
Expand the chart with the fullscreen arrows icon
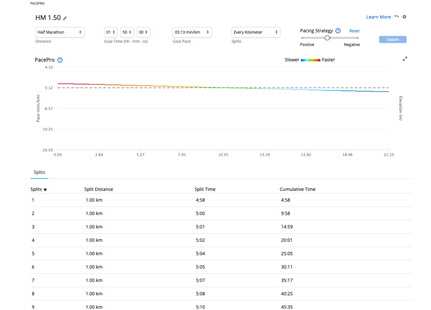405,59
